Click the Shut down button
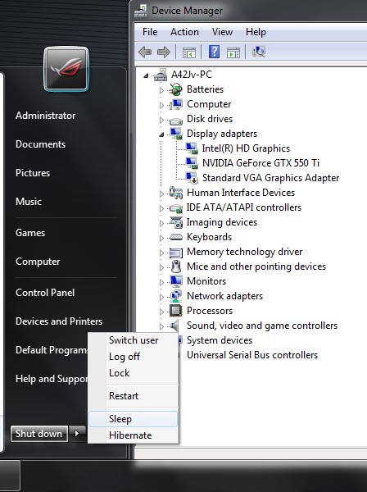 pyautogui.click(x=39, y=434)
